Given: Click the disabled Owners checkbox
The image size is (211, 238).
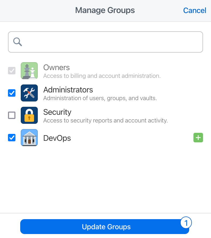Looking at the screenshot, I should coord(11,71).
